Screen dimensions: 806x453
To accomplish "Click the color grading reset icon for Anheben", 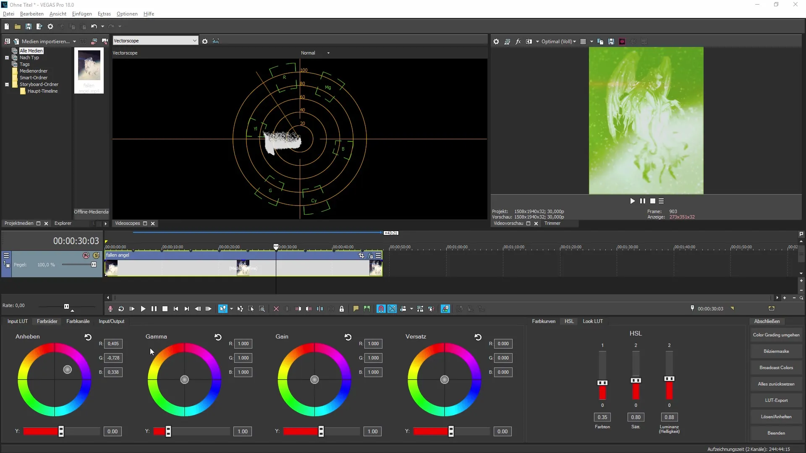I will coord(88,336).
